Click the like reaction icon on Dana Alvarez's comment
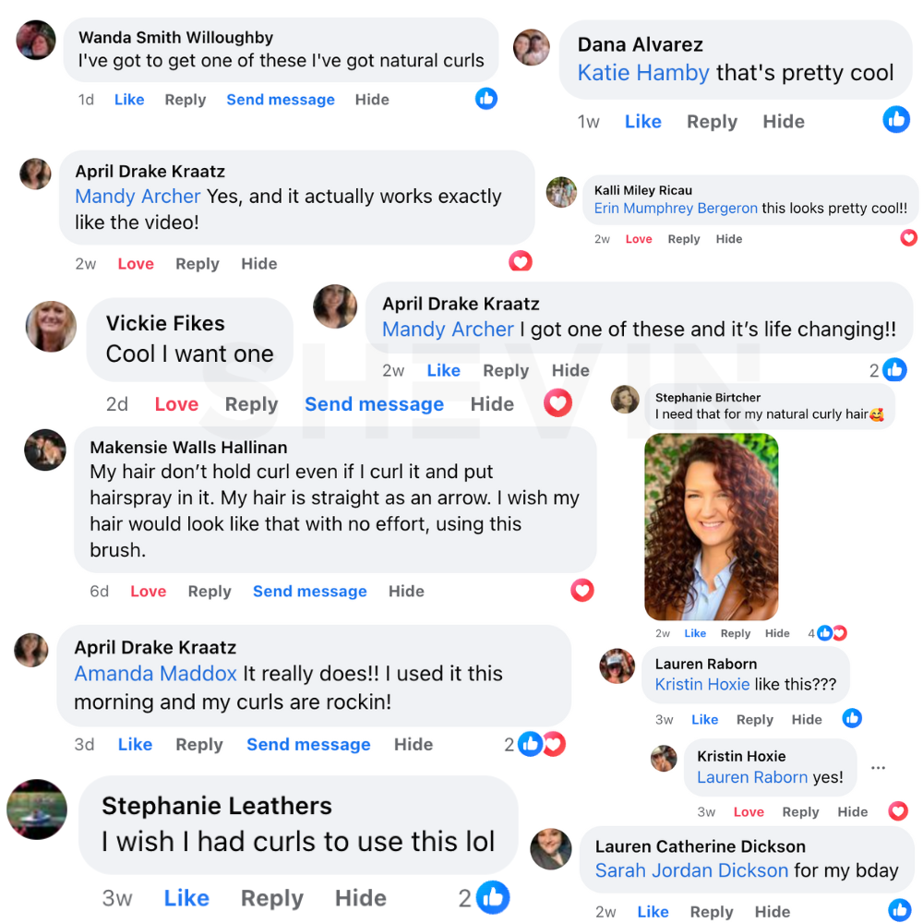This screenshot has width=923, height=923. [x=896, y=119]
